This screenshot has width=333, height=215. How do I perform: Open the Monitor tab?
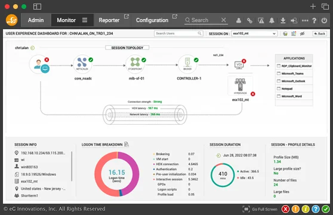66,20
